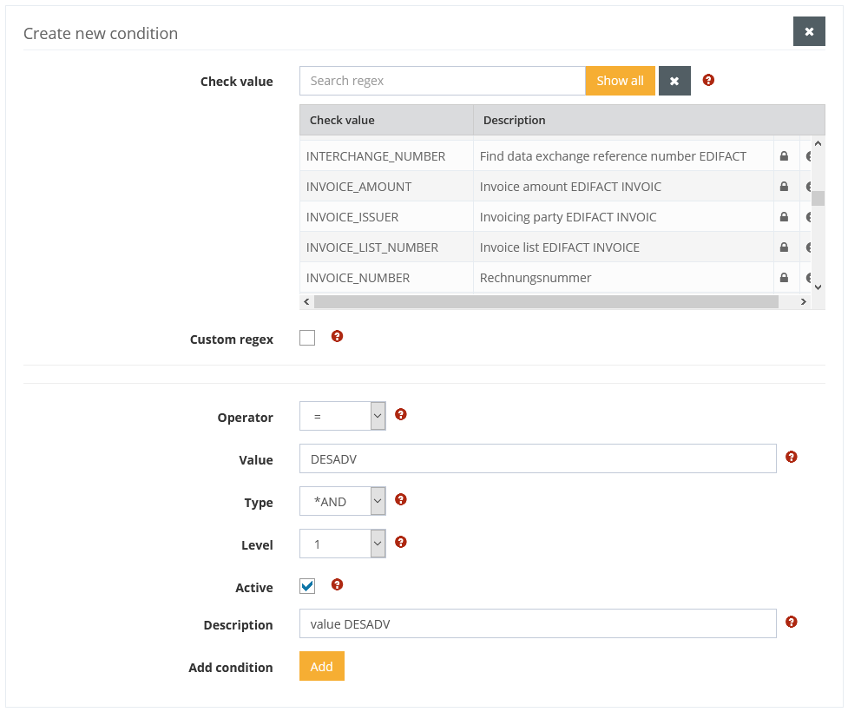848x712 pixels.
Task: Click lock icon in INVOICE_AMOUNT row
Action: click(785, 187)
